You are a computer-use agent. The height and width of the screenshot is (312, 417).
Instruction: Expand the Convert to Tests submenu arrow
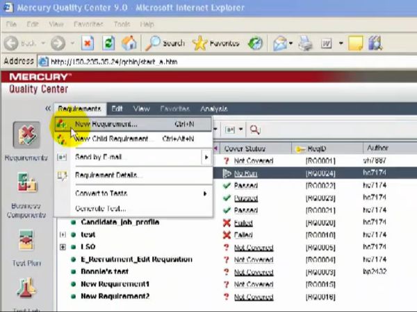coord(205,193)
